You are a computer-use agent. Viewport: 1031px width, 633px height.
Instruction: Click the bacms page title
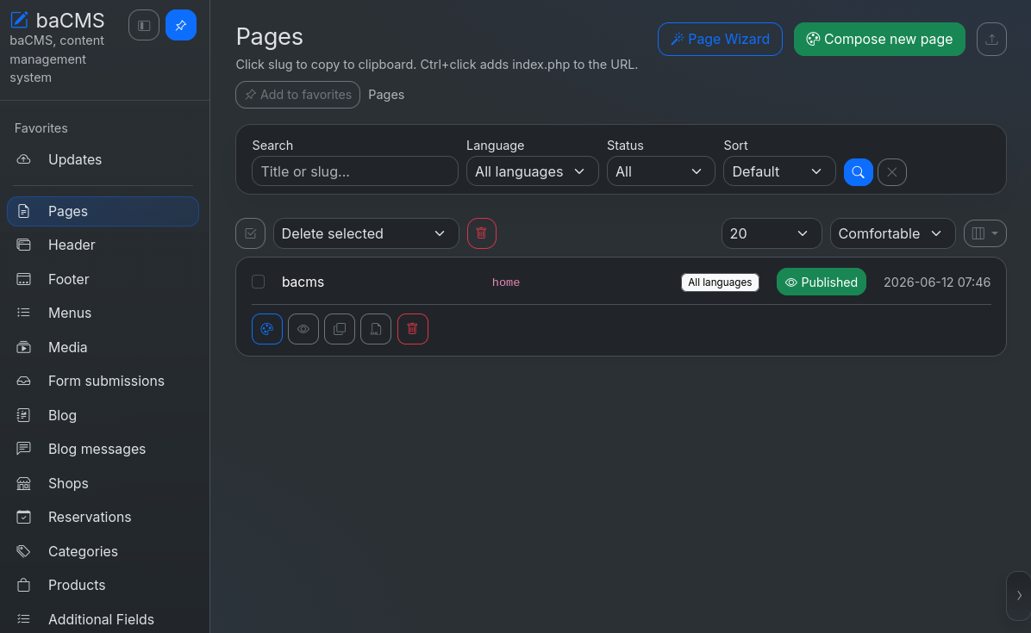pyautogui.click(x=303, y=282)
